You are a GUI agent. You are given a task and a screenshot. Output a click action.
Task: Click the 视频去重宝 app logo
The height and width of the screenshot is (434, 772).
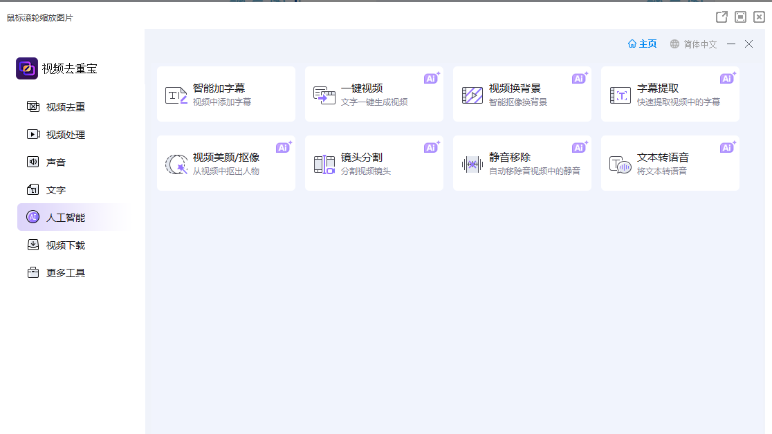[x=27, y=68]
